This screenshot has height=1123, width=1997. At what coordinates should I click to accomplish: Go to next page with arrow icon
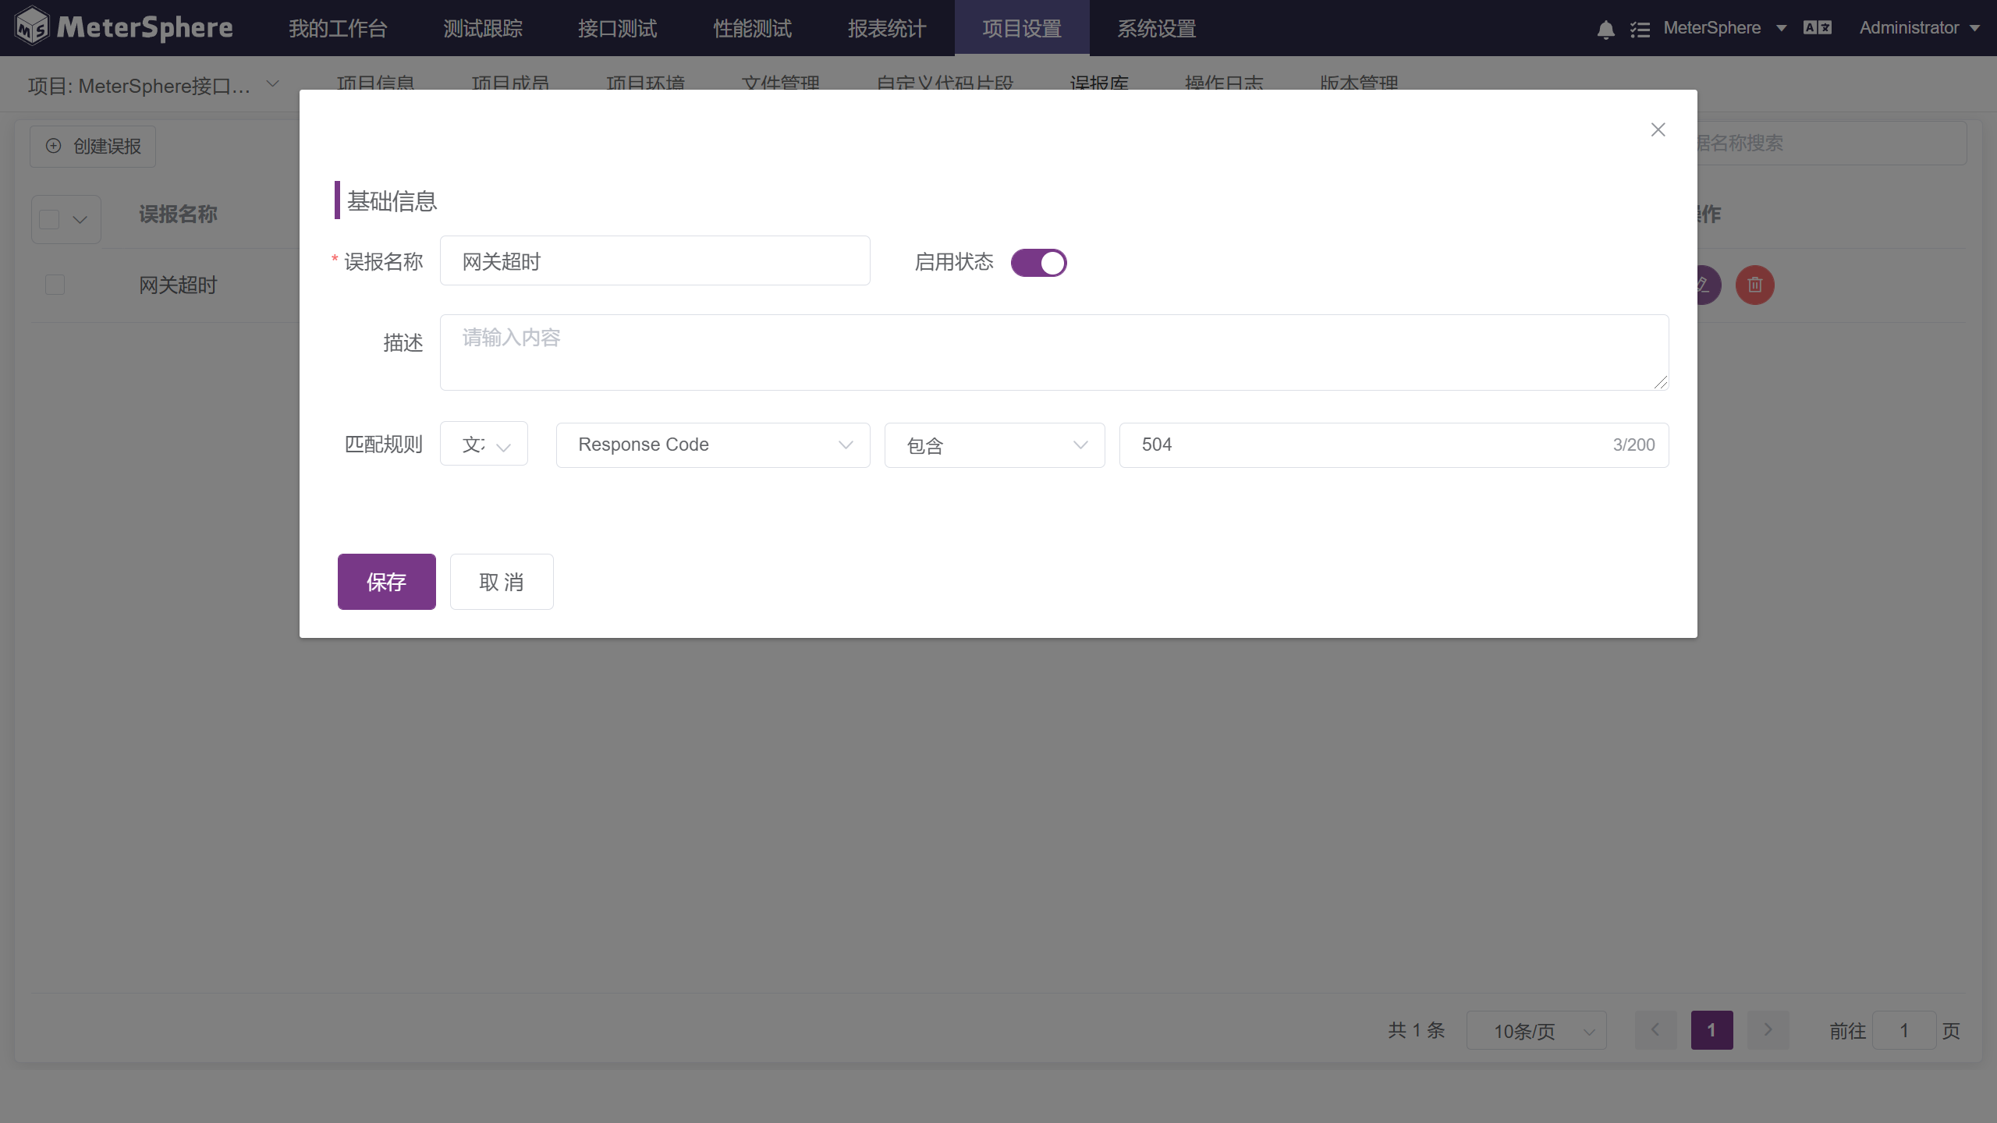1768,1029
